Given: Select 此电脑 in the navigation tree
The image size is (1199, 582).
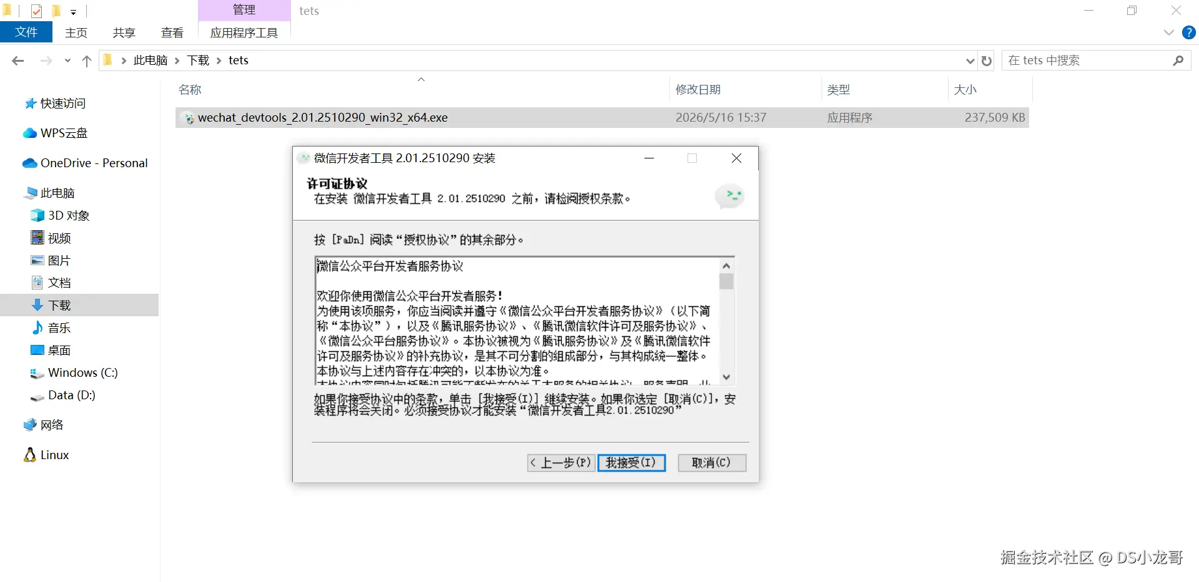Looking at the screenshot, I should (57, 193).
